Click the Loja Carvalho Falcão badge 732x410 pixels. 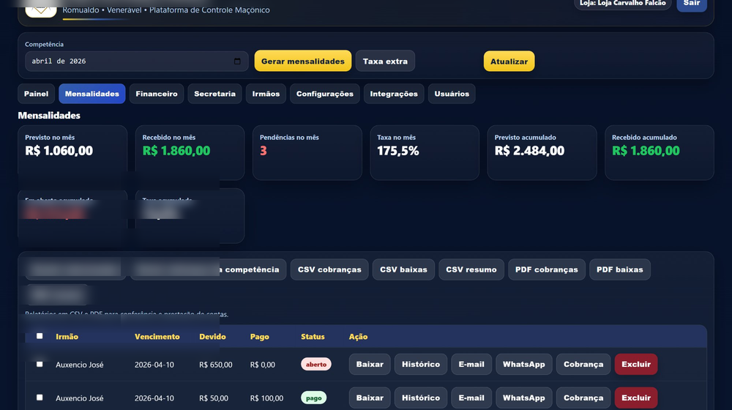pos(622,4)
